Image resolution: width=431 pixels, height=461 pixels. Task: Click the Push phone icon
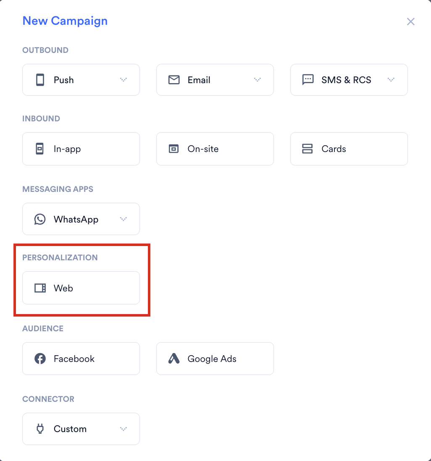point(40,80)
